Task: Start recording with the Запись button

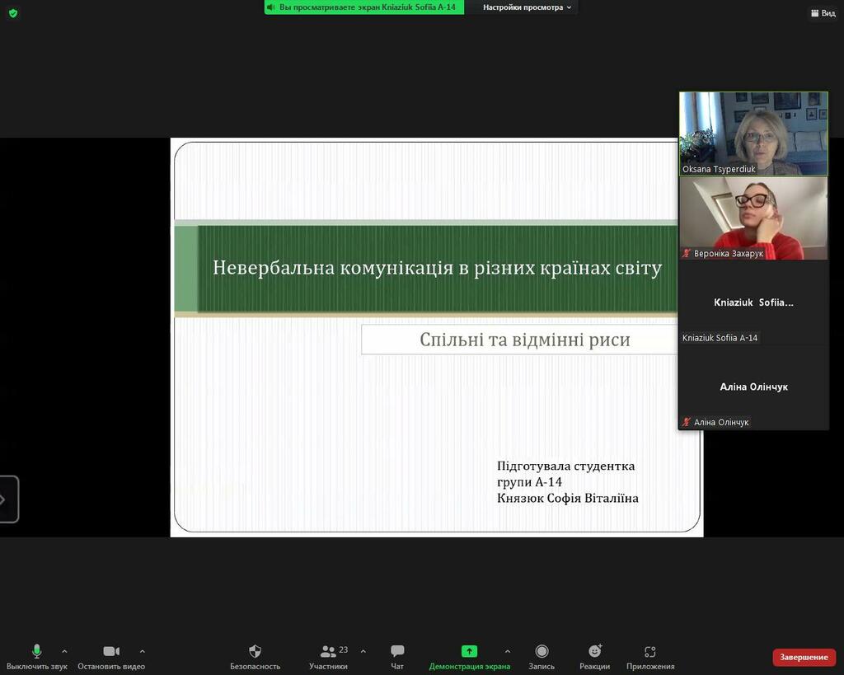Action: coord(542,657)
